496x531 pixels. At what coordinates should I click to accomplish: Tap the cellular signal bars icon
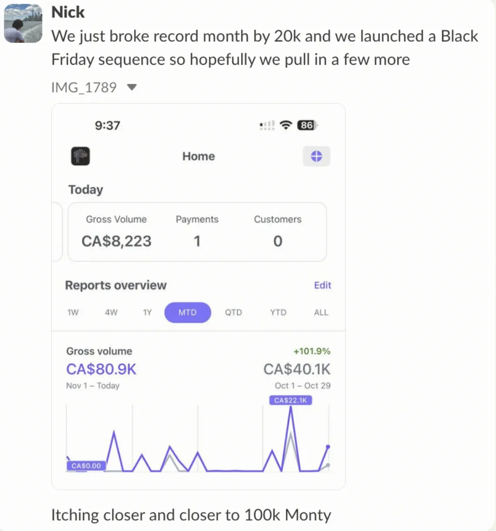(x=267, y=125)
